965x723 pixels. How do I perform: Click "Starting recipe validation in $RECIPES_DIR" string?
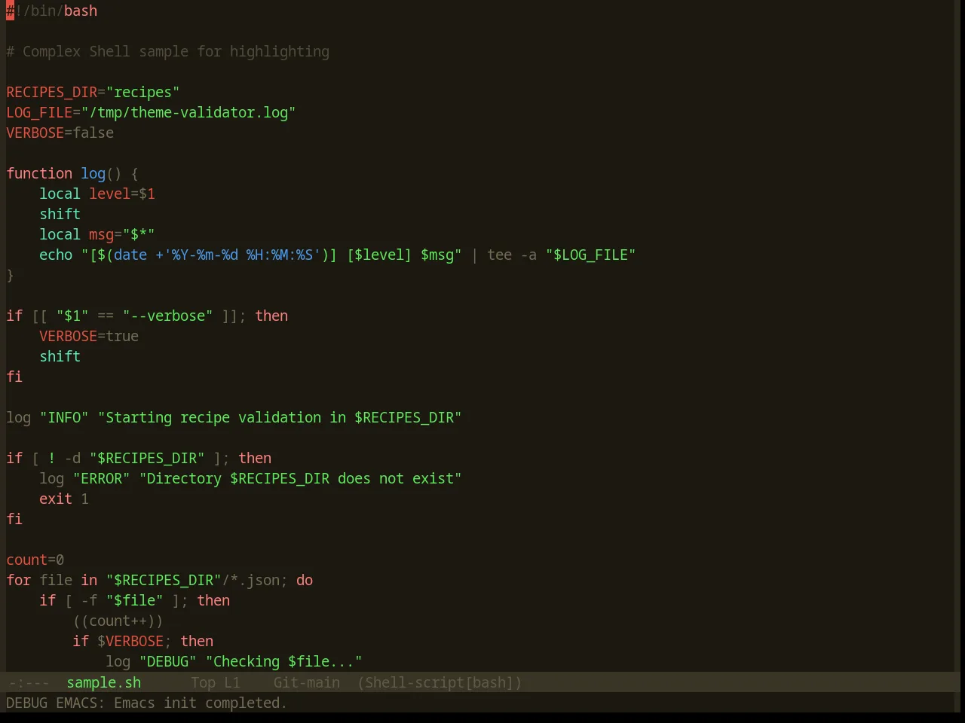(280, 417)
